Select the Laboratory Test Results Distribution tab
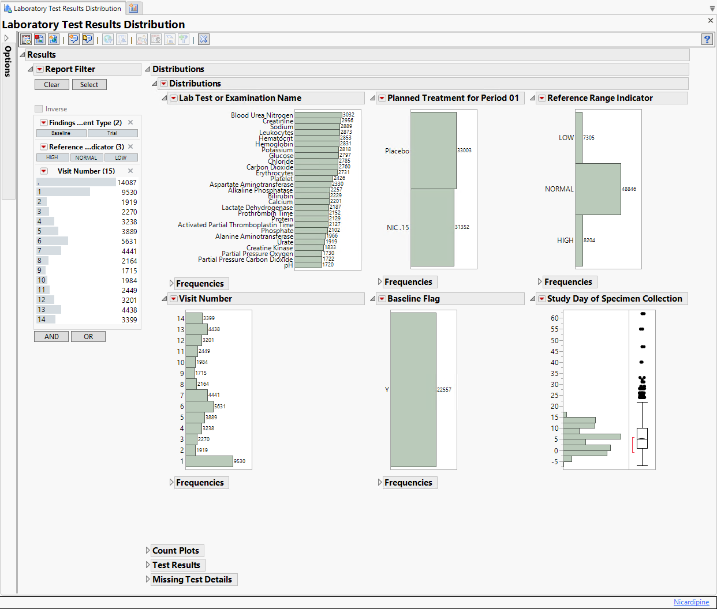Image resolution: width=717 pixels, height=609 pixels. [x=62, y=9]
